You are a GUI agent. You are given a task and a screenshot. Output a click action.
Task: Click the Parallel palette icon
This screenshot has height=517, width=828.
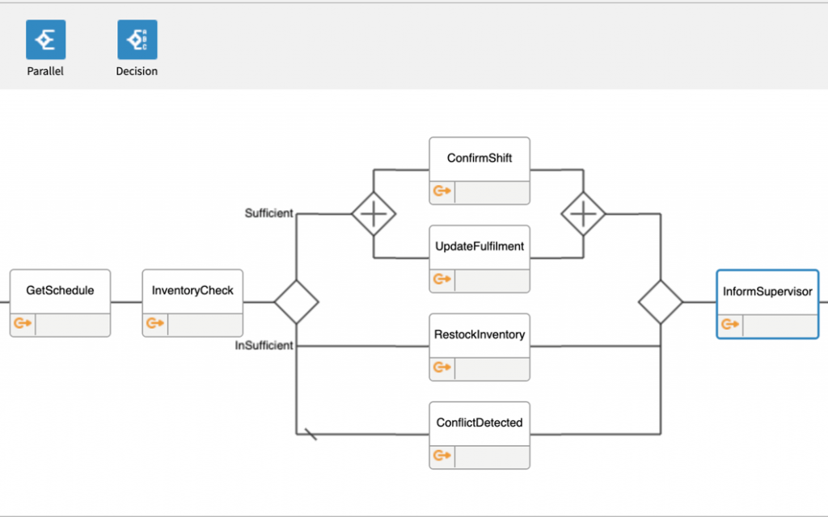45,40
